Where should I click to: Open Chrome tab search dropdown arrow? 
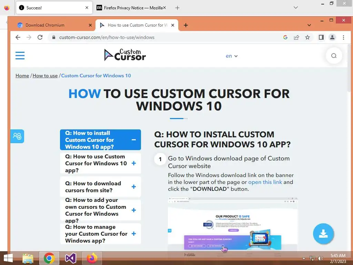[x=309, y=25]
